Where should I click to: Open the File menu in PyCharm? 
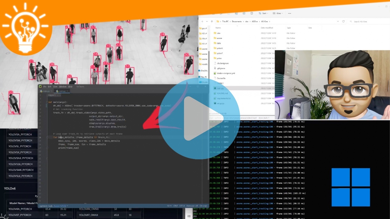44,87
